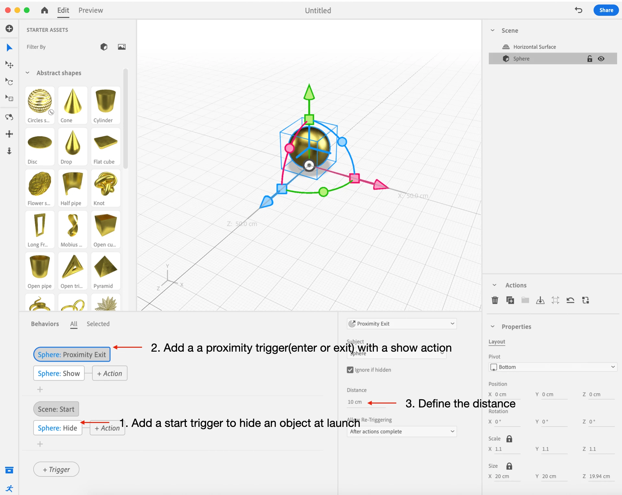Edit the Position X field
Image resolution: width=622 pixels, height=495 pixels.
click(x=507, y=394)
